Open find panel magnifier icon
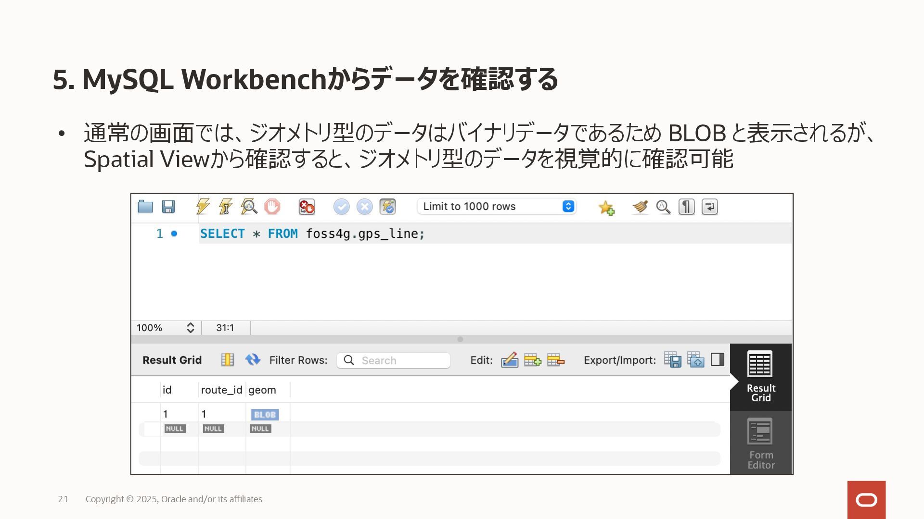924x519 pixels. (663, 207)
